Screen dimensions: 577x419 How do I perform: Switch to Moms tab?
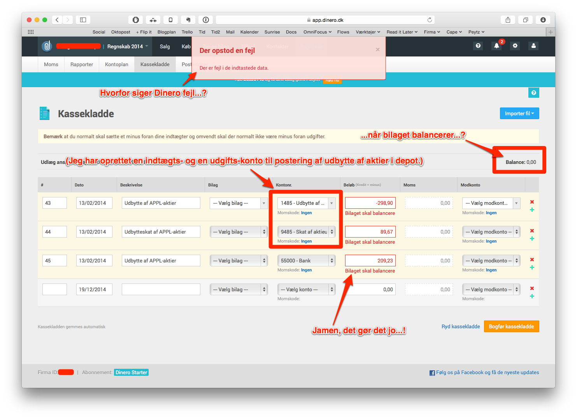51,64
